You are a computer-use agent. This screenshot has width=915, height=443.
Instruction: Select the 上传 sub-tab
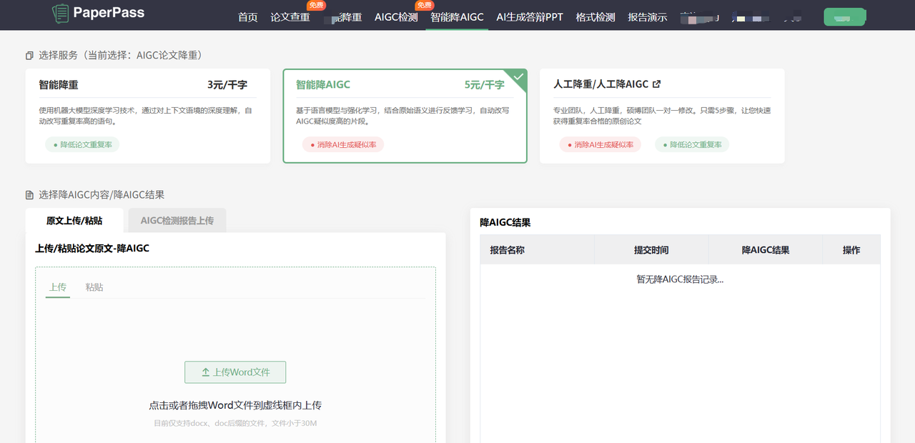coord(58,287)
